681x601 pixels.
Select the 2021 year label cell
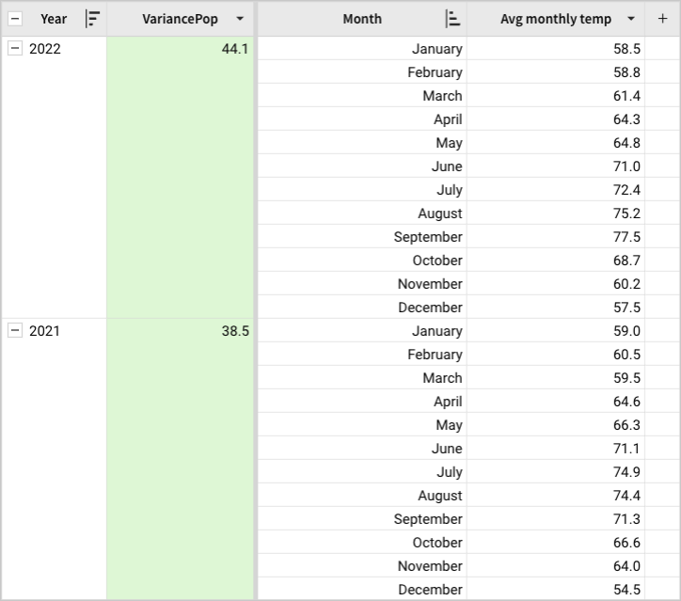tap(45, 331)
